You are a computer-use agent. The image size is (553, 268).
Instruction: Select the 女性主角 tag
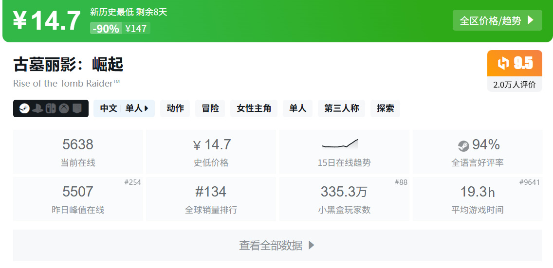[x=254, y=108]
